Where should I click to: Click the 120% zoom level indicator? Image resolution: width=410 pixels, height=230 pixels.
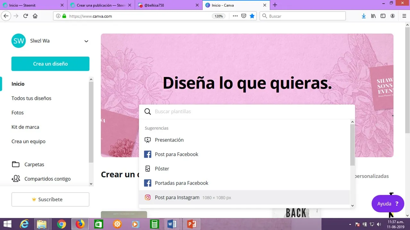tap(218, 16)
